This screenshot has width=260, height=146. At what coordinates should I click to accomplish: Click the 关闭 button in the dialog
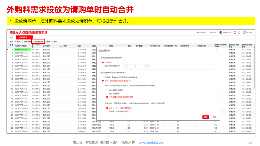214,117
